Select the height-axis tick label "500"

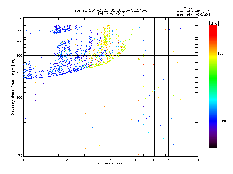click(x=19, y=42)
